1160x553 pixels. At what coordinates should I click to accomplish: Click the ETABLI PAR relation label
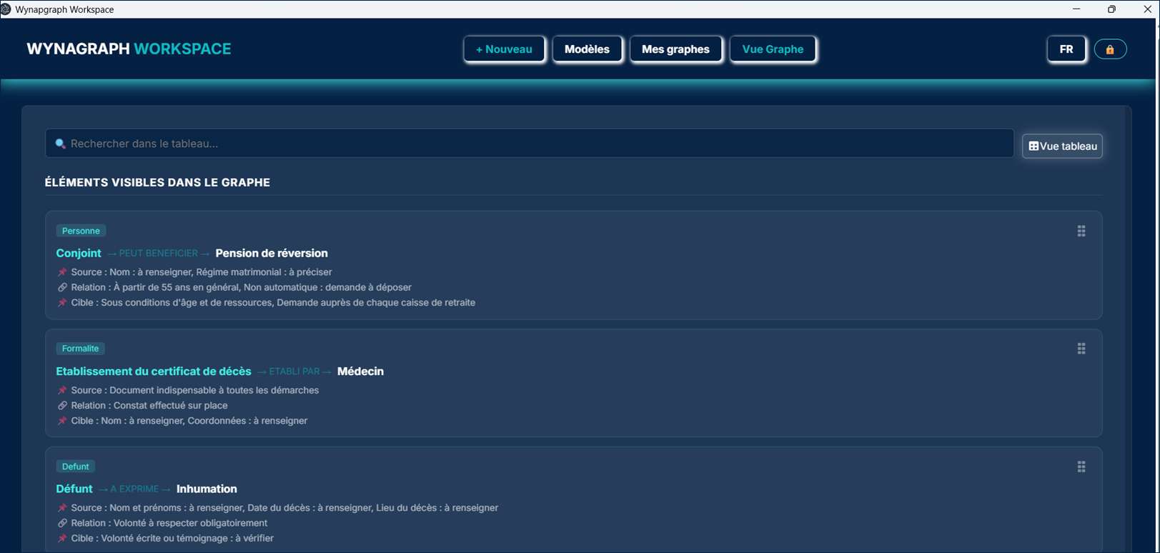click(x=294, y=372)
